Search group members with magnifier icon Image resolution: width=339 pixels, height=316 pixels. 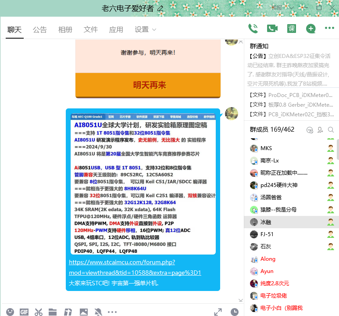click(x=331, y=129)
